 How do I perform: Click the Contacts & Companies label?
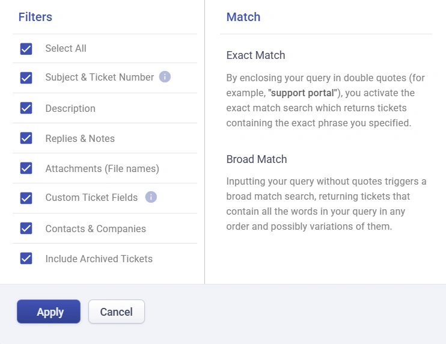96,229
